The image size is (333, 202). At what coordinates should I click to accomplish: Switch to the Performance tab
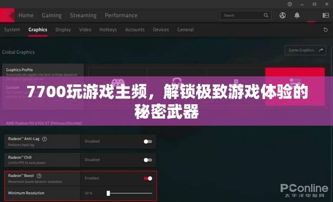click(121, 16)
